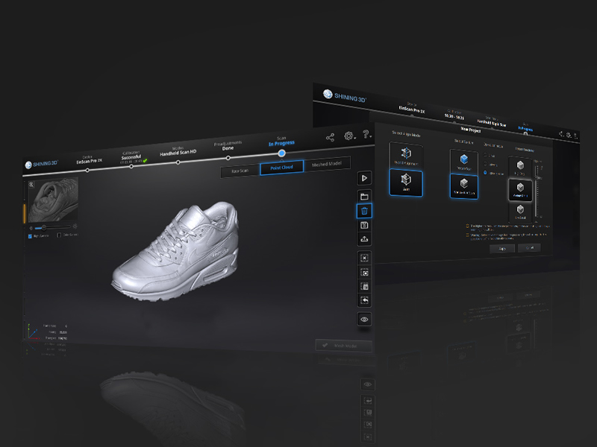The width and height of the screenshot is (597, 447).
Task: Open the question mark help dropdown in the front window
Action: (x=366, y=134)
